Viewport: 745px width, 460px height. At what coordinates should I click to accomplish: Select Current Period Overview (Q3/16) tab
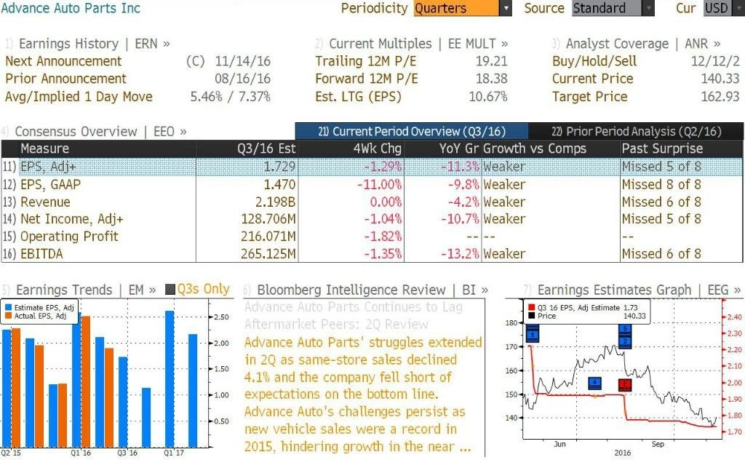click(412, 132)
